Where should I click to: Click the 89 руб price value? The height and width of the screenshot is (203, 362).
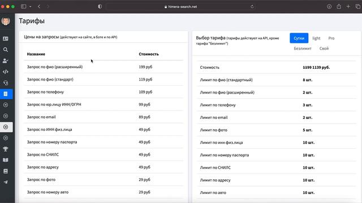(144, 117)
